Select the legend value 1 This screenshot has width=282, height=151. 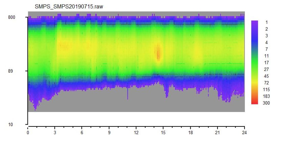267,22
